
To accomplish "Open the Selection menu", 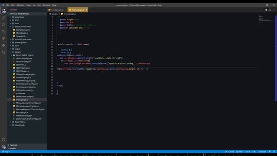I will (x=20, y=5).
